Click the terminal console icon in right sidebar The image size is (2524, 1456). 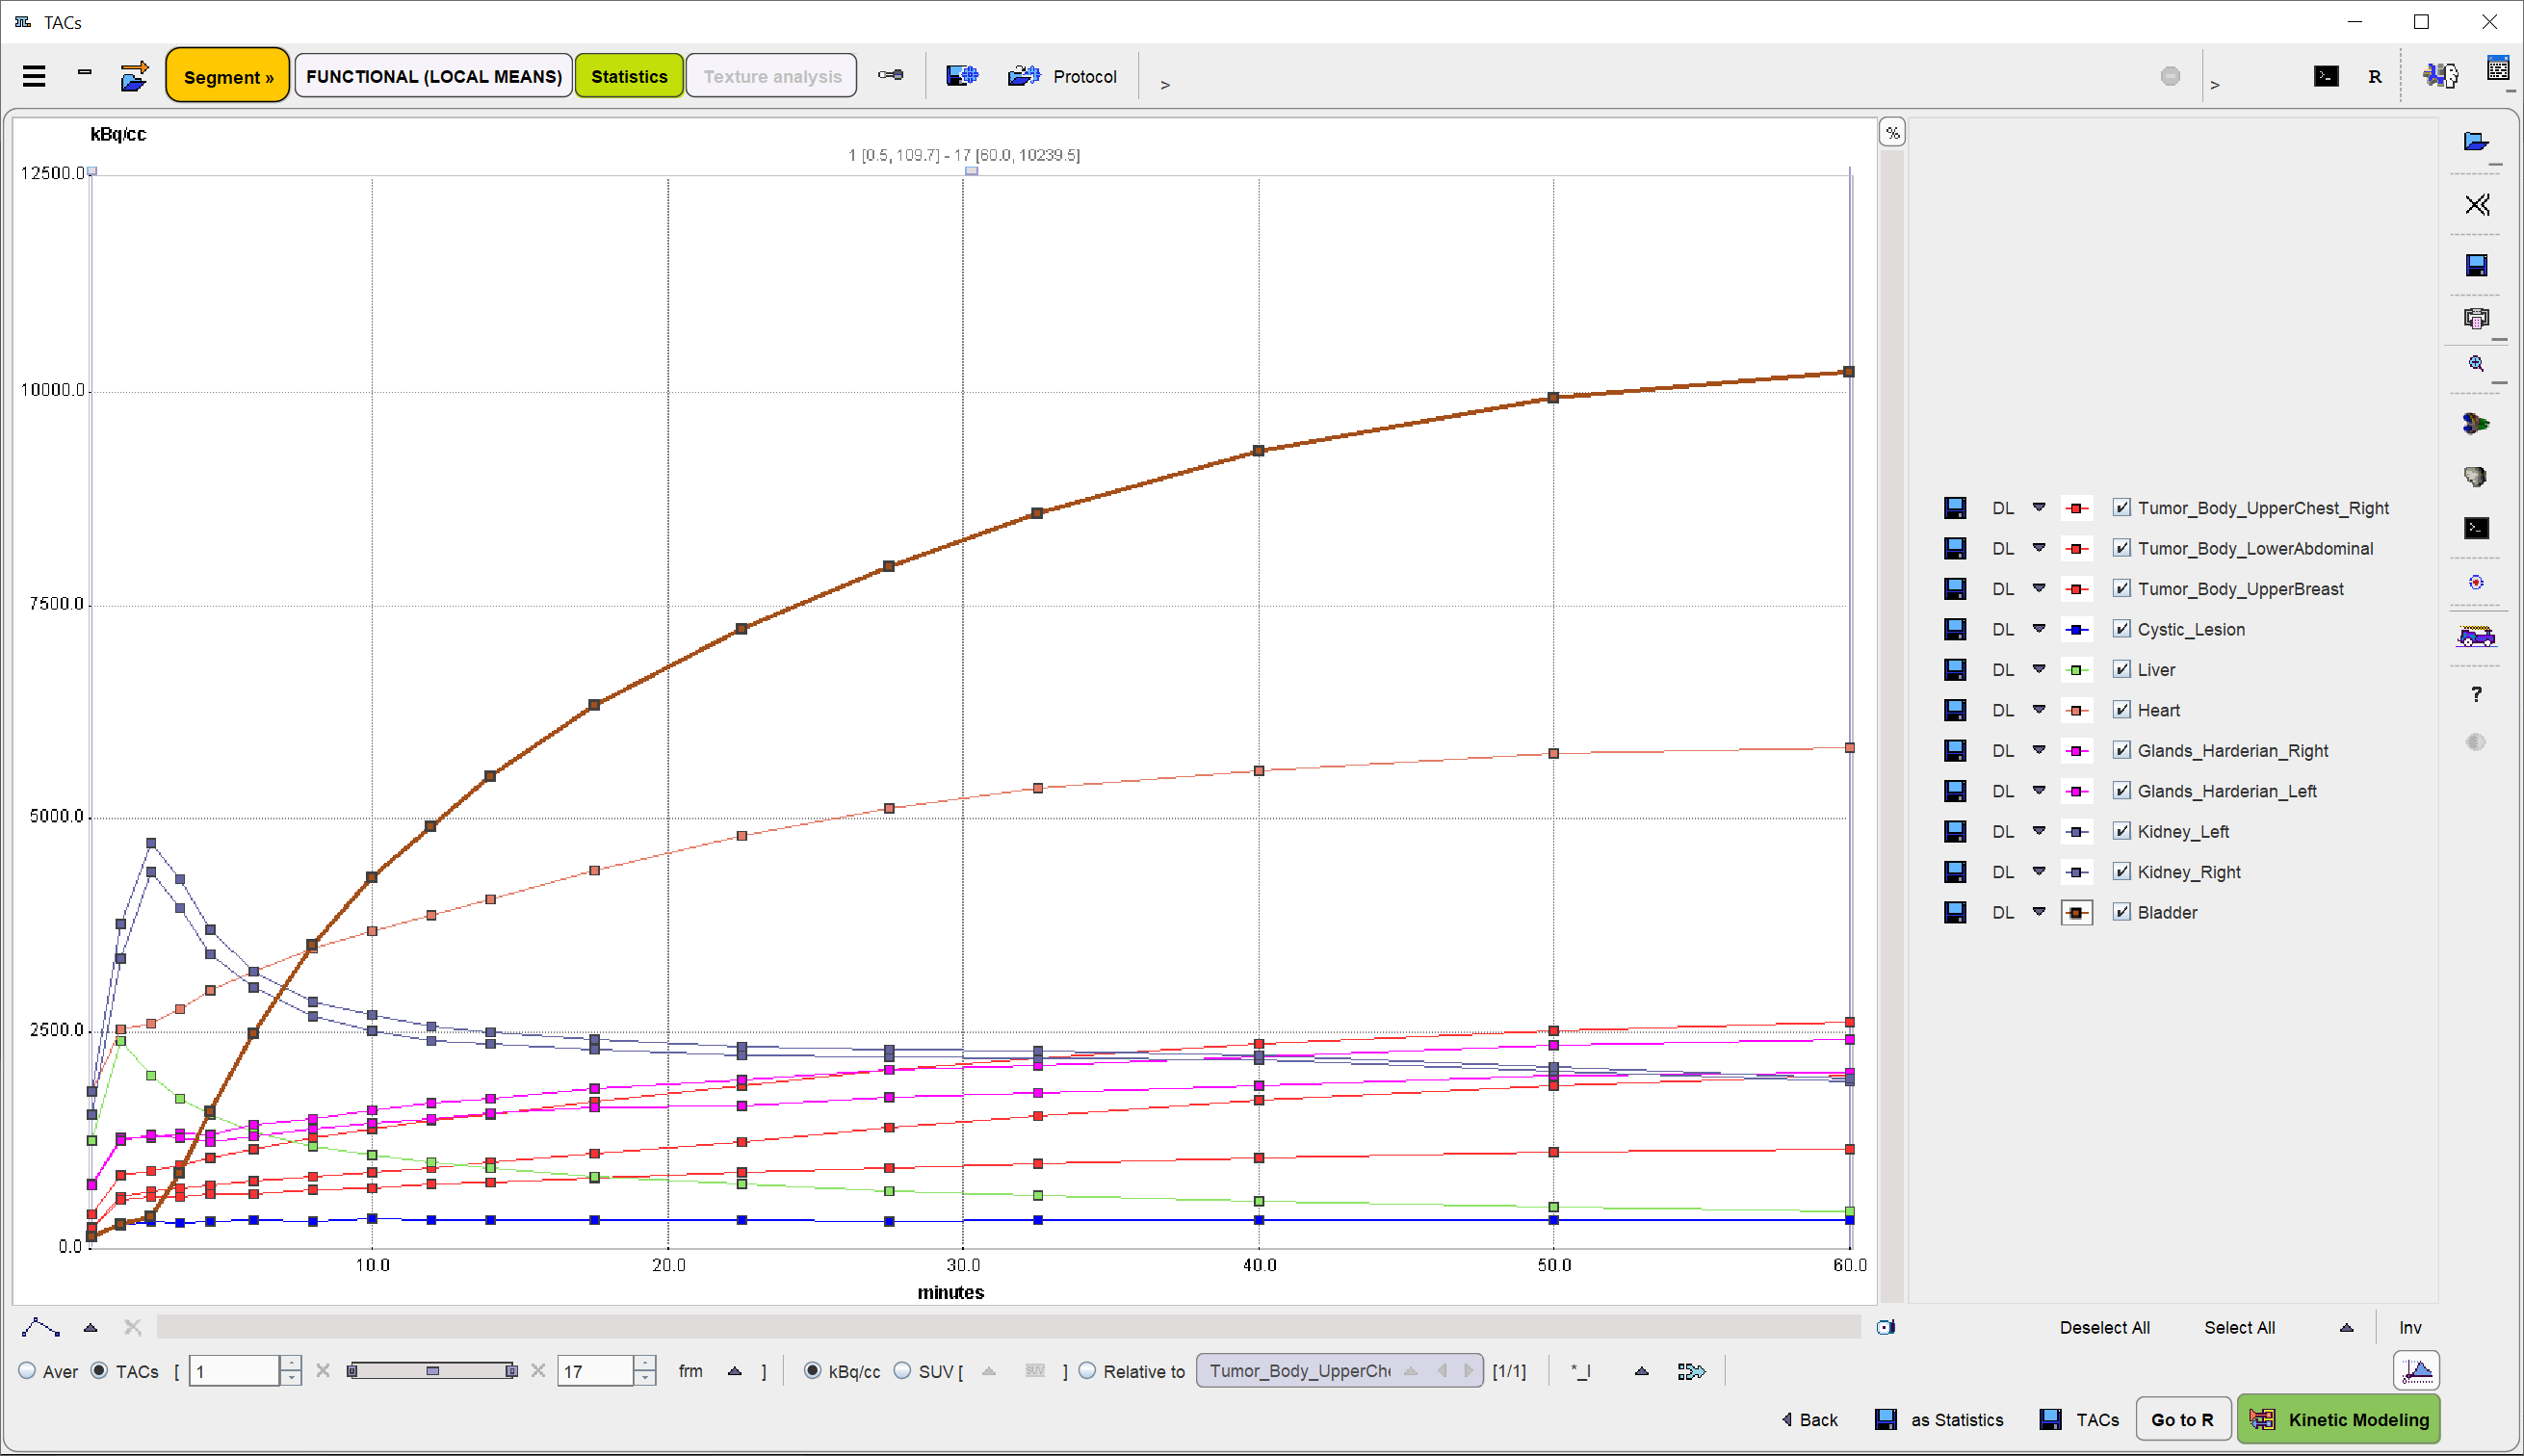[x=2476, y=528]
